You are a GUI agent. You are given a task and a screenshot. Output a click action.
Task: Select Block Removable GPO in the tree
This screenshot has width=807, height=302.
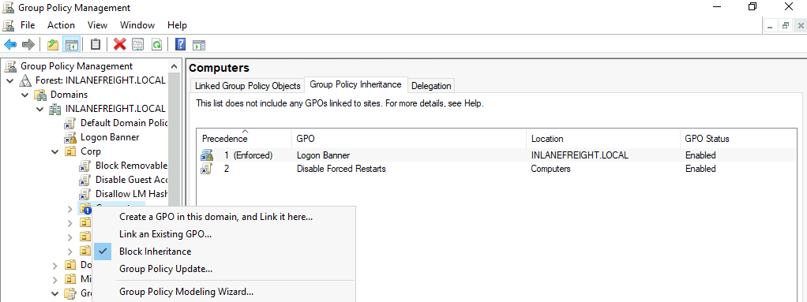[x=131, y=166]
